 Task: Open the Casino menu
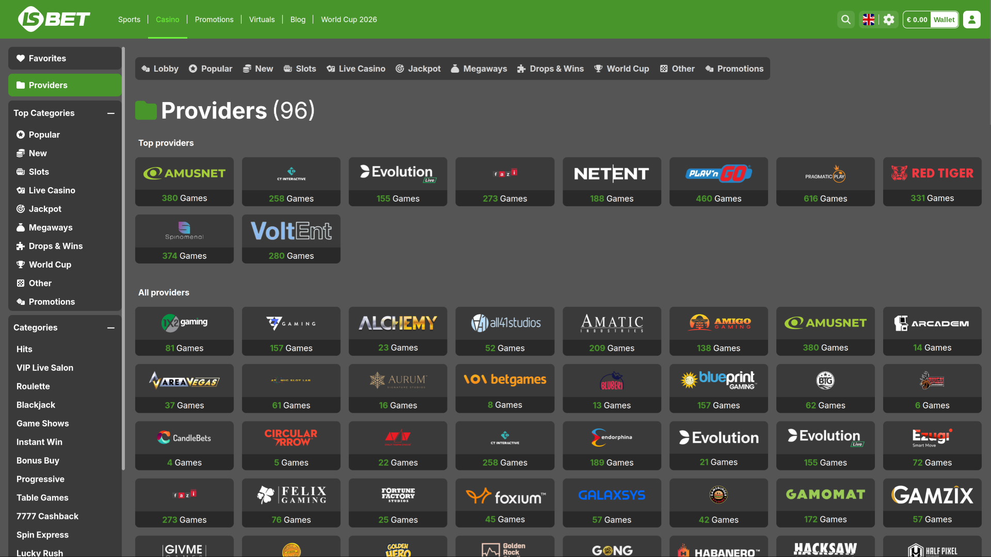tap(168, 20)
